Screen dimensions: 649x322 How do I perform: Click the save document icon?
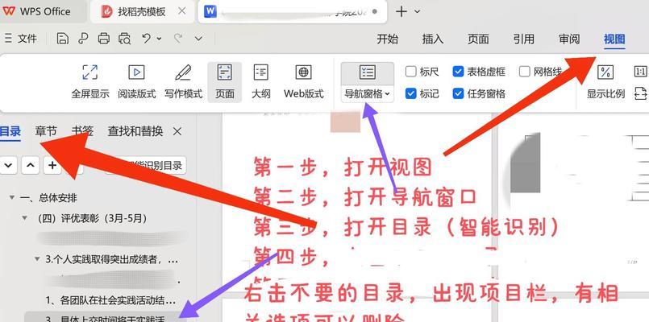(62, 39)
